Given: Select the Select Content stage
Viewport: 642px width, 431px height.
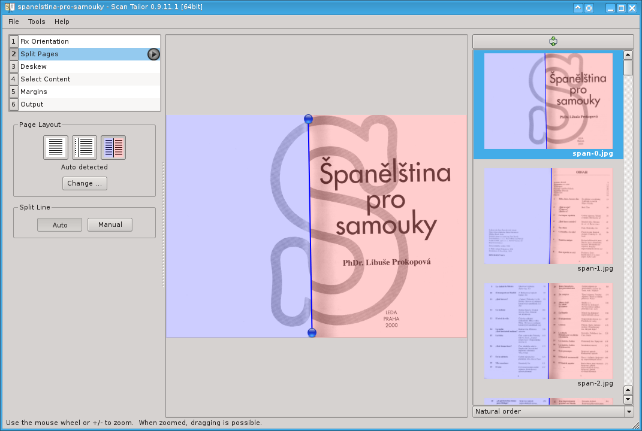Looking at the screenshot, I should 85,79.
